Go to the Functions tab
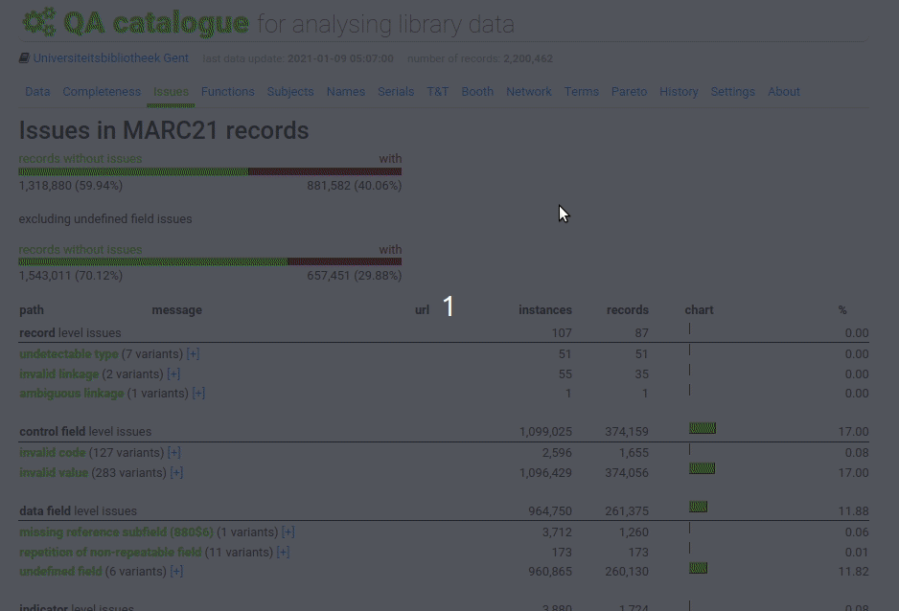 click(227, 92)
